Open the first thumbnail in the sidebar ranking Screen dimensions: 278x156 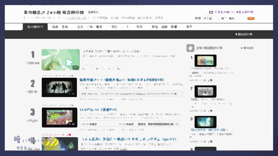tap(205, 61)
